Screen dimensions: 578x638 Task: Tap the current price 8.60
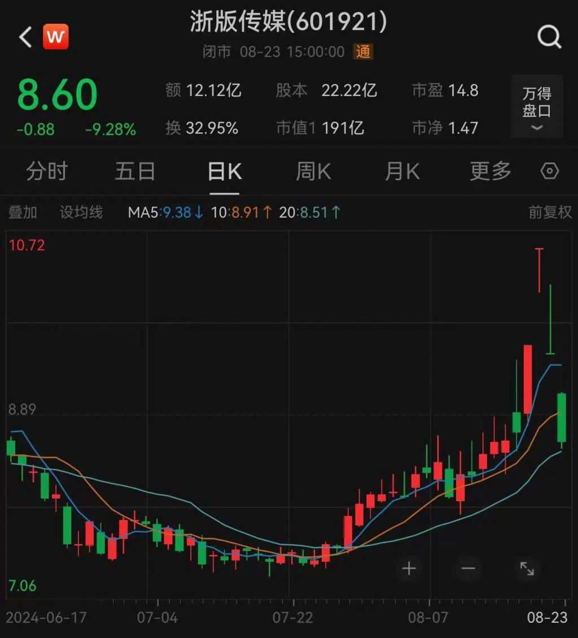pyautogui.click(x=58, y=95)
